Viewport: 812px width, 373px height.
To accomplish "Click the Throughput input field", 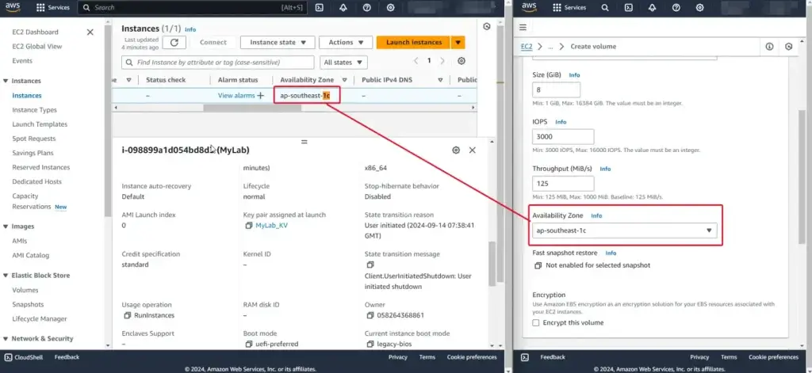I will pos(563,184).
